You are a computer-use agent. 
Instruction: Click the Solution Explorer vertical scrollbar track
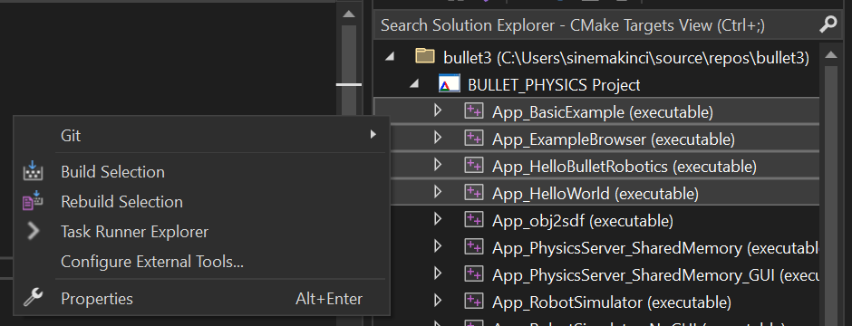pos(830,196)
